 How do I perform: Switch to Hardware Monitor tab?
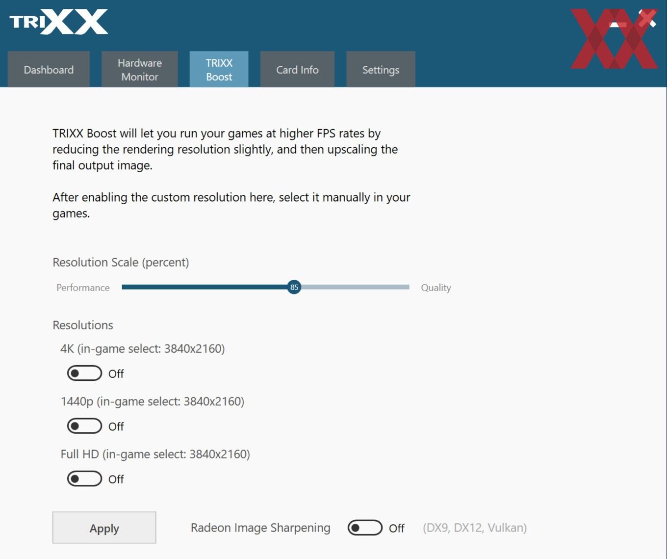coord(140,69)
